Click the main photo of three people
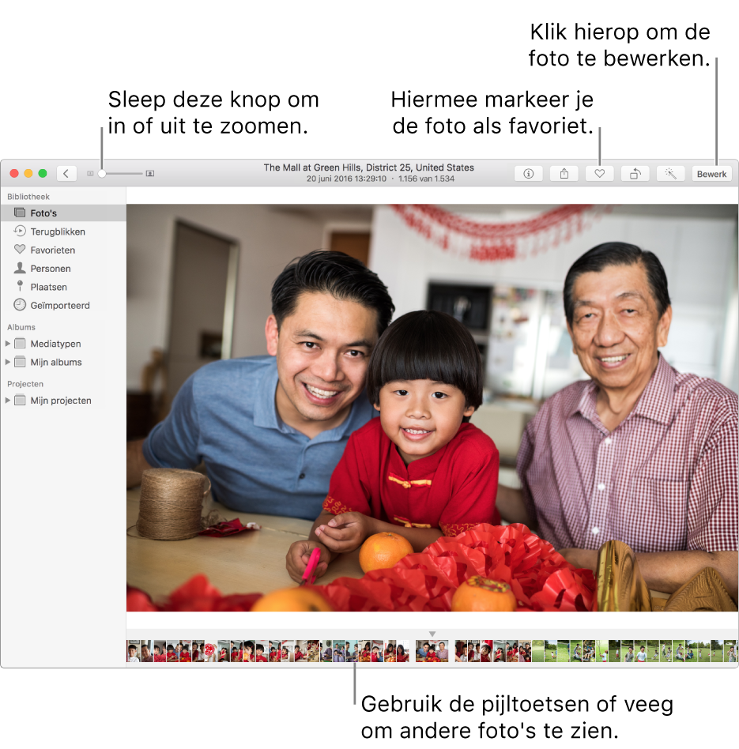Screen dimensions: 739x749 432,408
